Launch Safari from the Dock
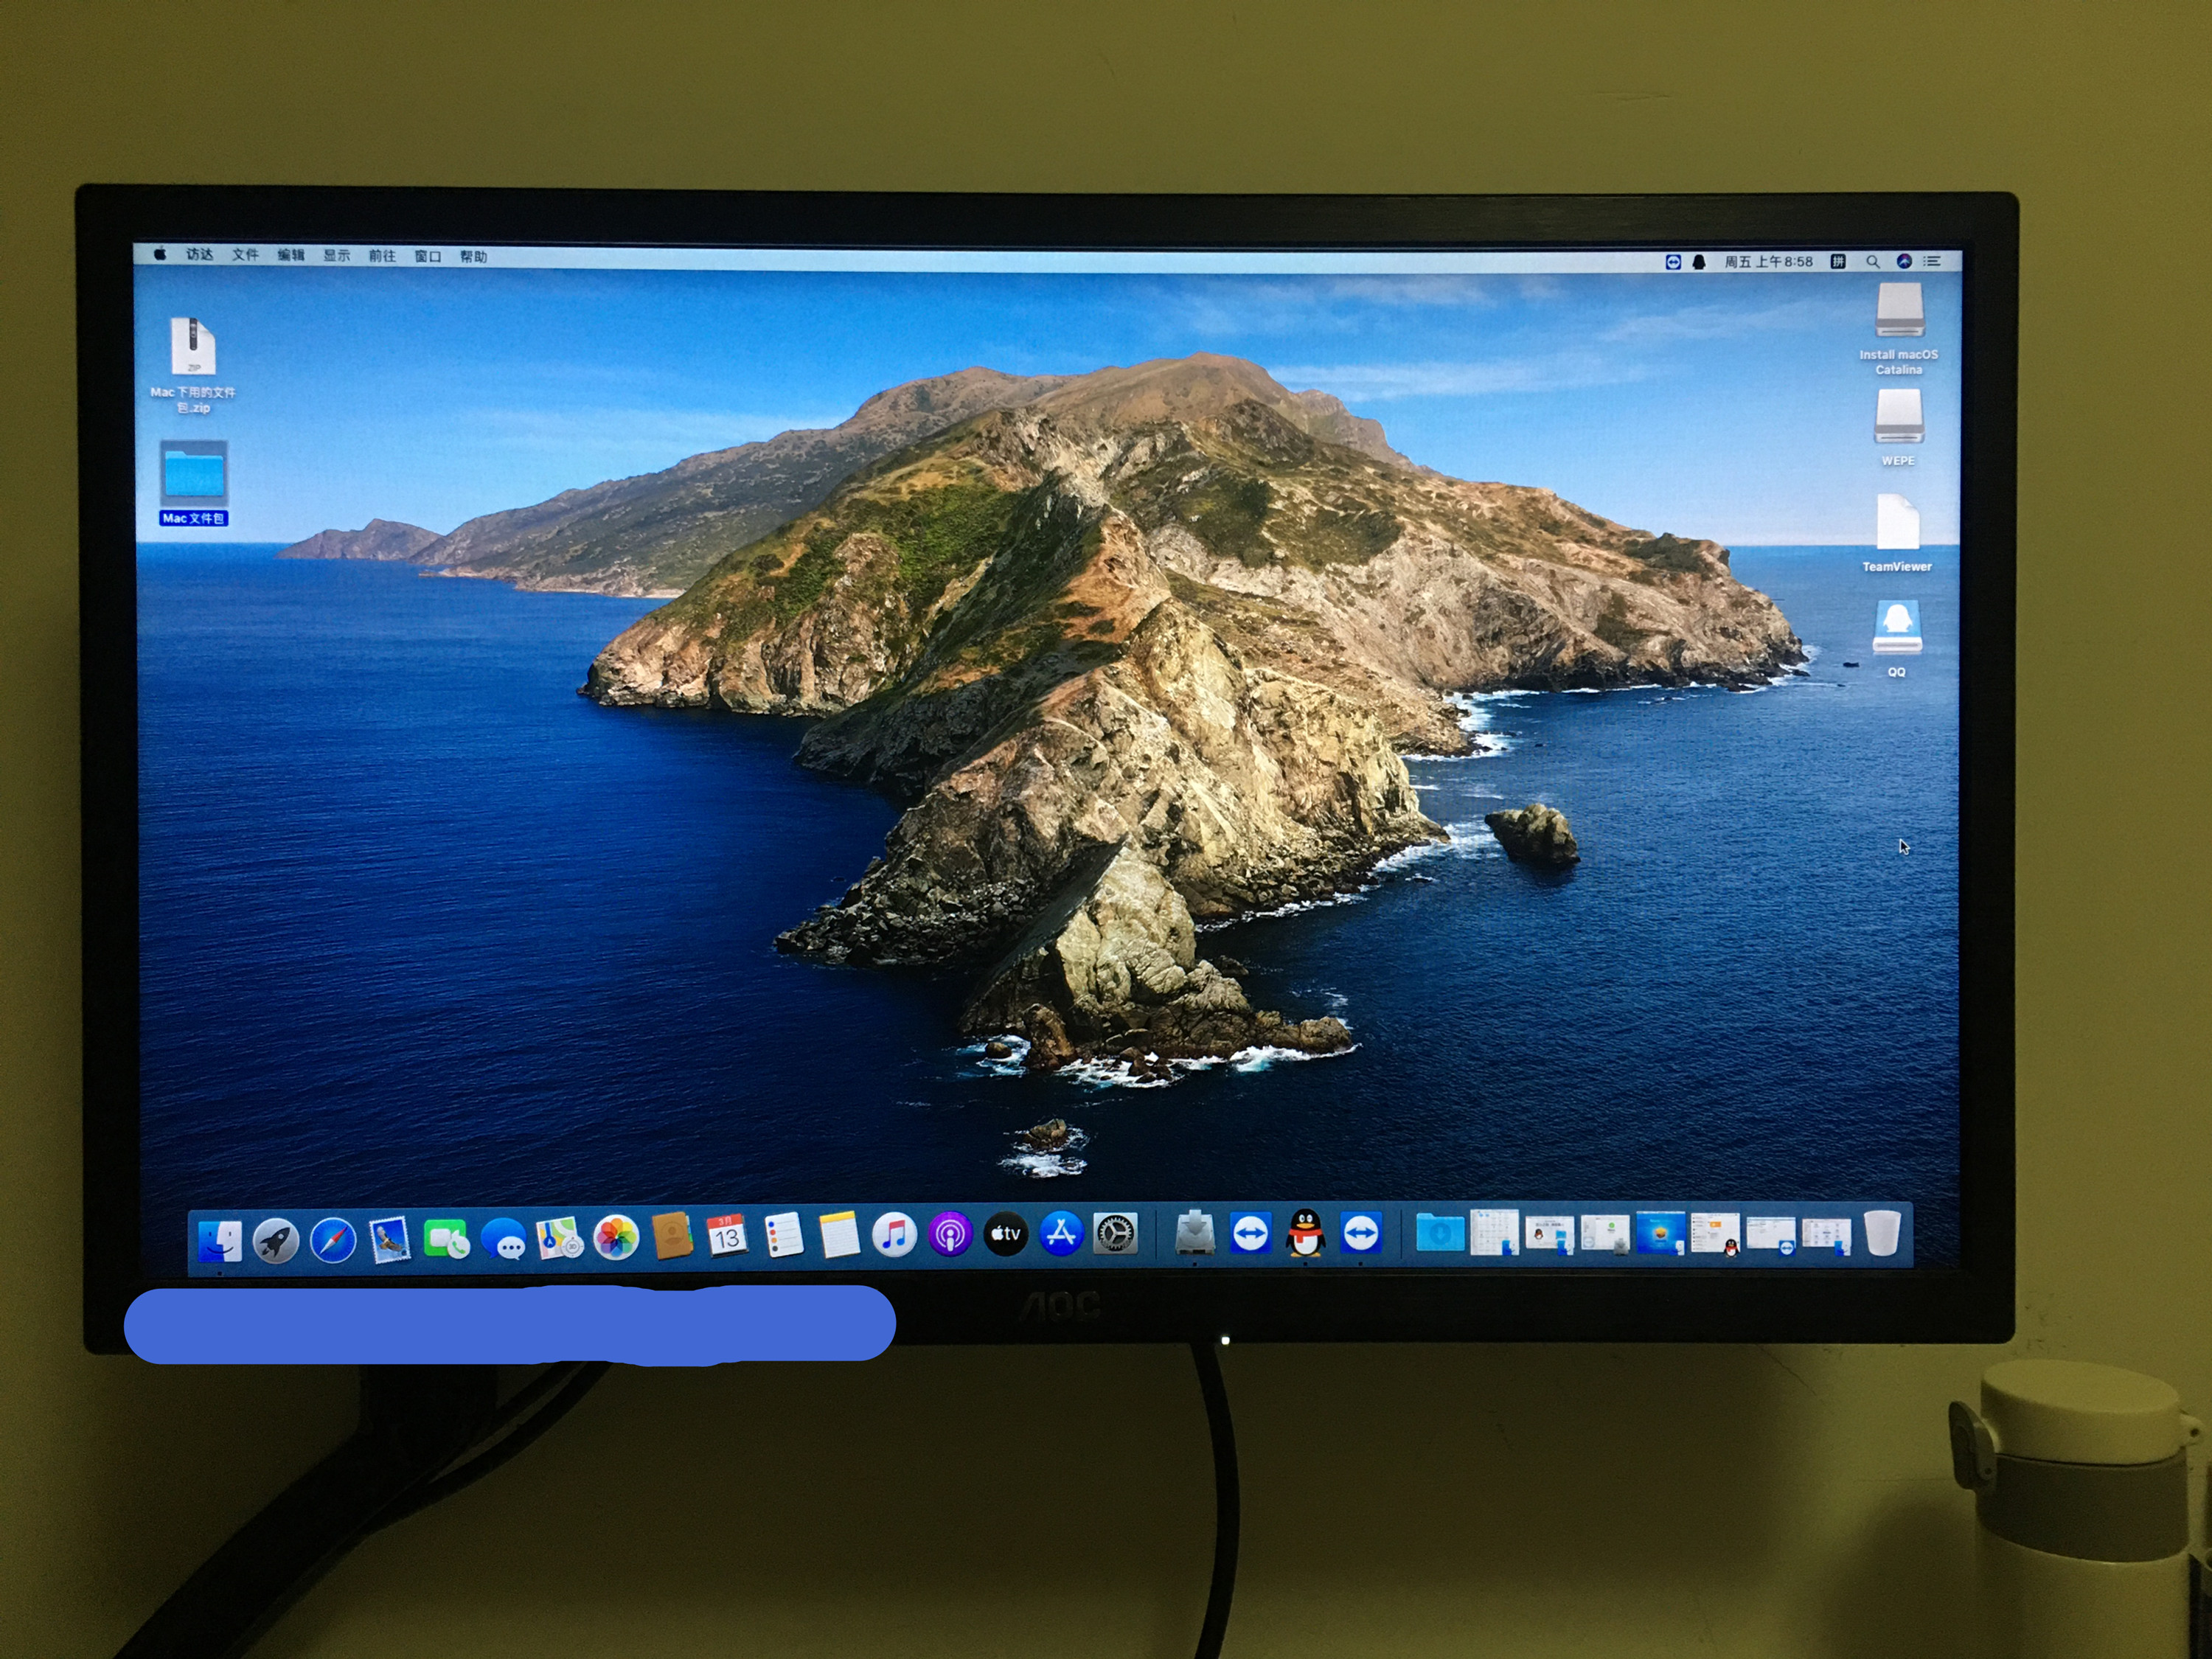 click(x=333, y=1240)
